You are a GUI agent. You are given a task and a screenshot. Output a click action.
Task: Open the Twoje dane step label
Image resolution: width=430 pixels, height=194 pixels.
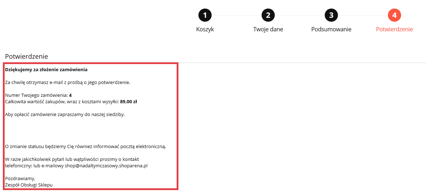pyautogui.click(x=268, y=29)
